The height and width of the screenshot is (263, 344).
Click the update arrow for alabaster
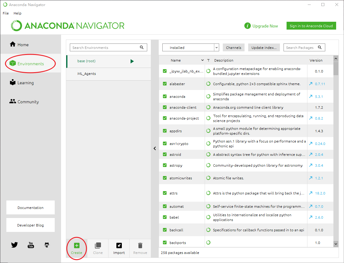point(311,84)
